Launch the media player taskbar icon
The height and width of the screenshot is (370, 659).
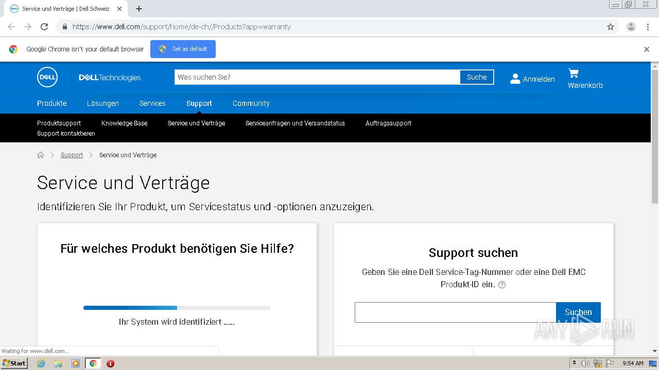(x=76, y=363)
